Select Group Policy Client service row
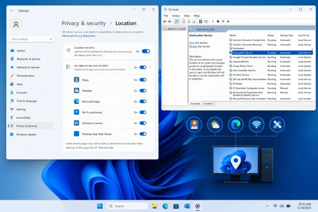 coord(271,66)
